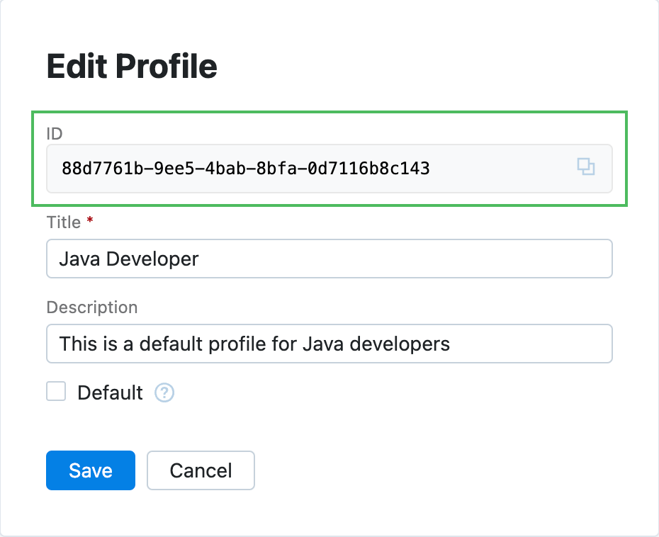Click the green-outlined ID section
This screenshot has height=537, width=659.
tap(329, 157)
